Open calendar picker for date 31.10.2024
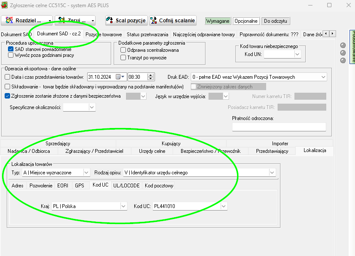 tap(120, 77)
